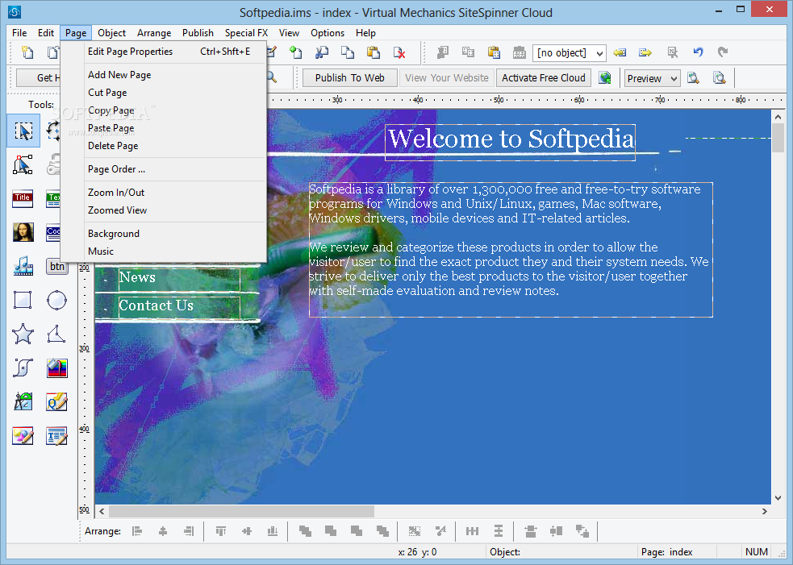
Task: Choose Zoomed View entry
Action: coord(174,210)
